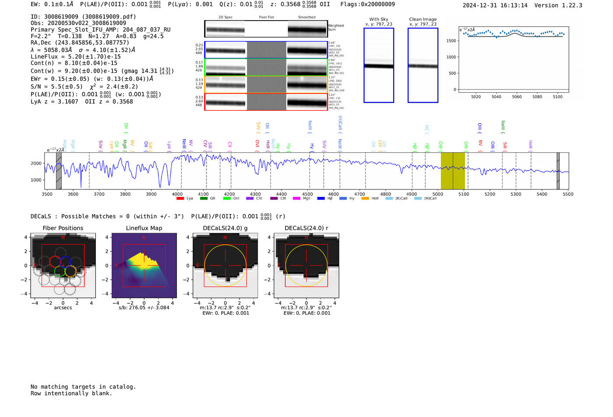
Task: Click the yellow highlighted band in the spectrum
Action: tap(453, 170)
